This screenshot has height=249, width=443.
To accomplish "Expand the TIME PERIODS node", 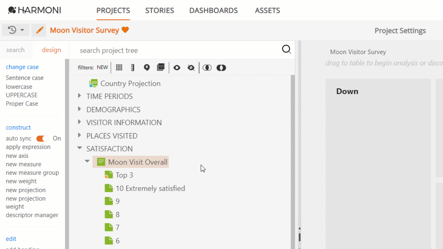I will click(79, 96).
